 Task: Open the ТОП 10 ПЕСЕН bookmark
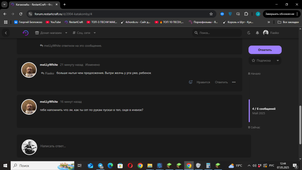pyautogui.click(x=169, y=22)
